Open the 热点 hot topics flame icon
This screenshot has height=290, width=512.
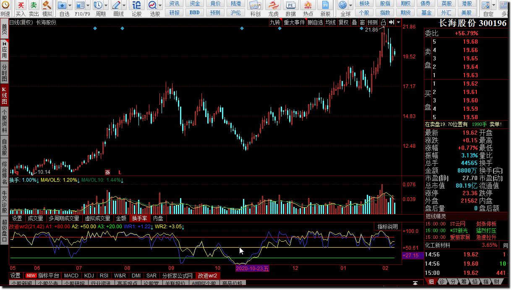[308, 5]
